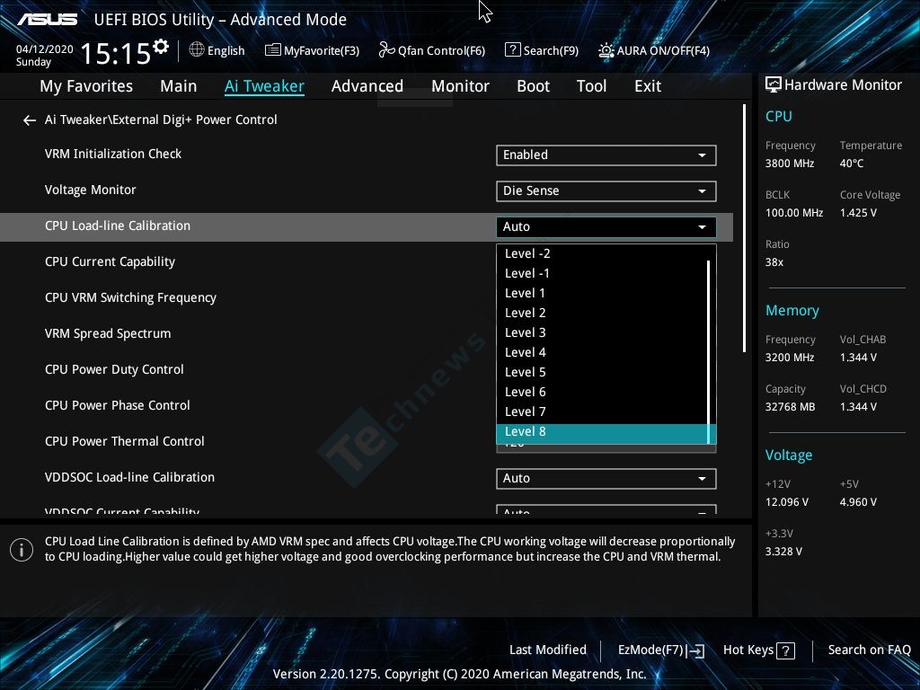
Task: Click the back arrow beside the breadcrumb path
Action: click(30, 120)
